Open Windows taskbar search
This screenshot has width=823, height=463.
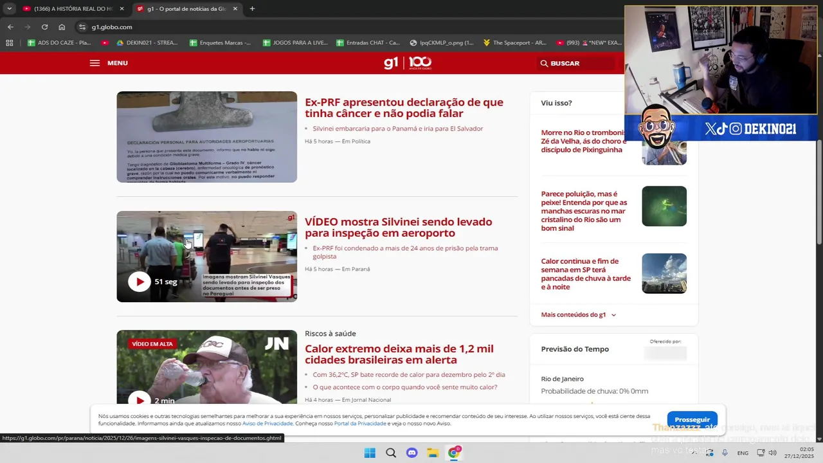tap(391, 453)
